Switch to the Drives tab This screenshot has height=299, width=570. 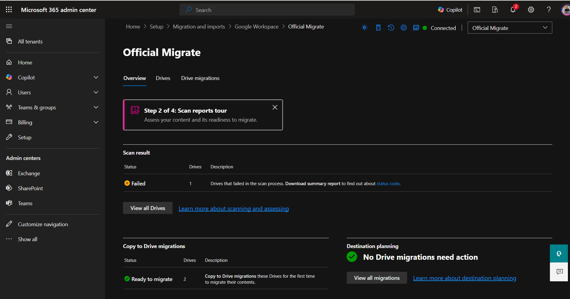(163, 78)
